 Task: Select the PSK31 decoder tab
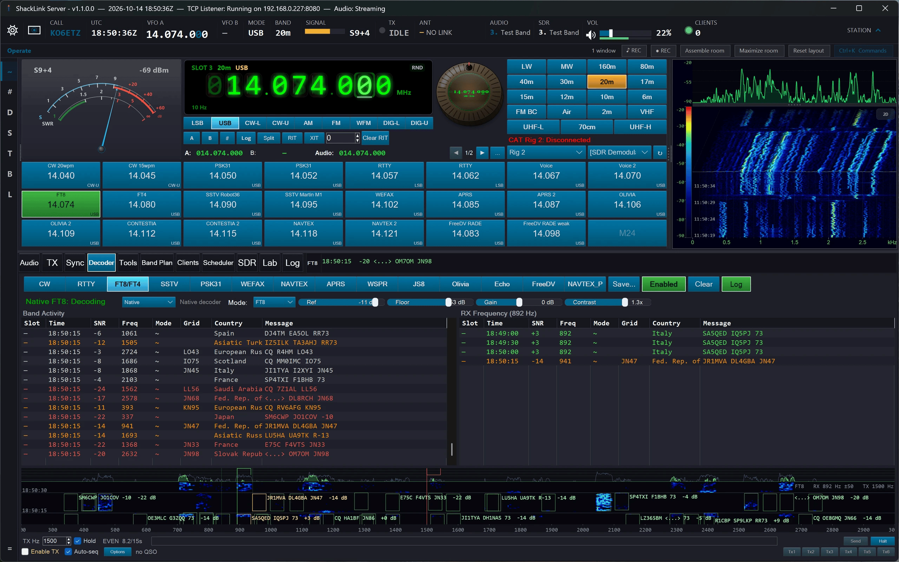(x=211, y=285)
